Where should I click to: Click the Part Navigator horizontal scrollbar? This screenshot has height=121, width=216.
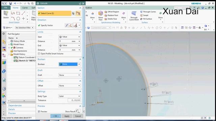pyautogui.click(x=23, y=101)
